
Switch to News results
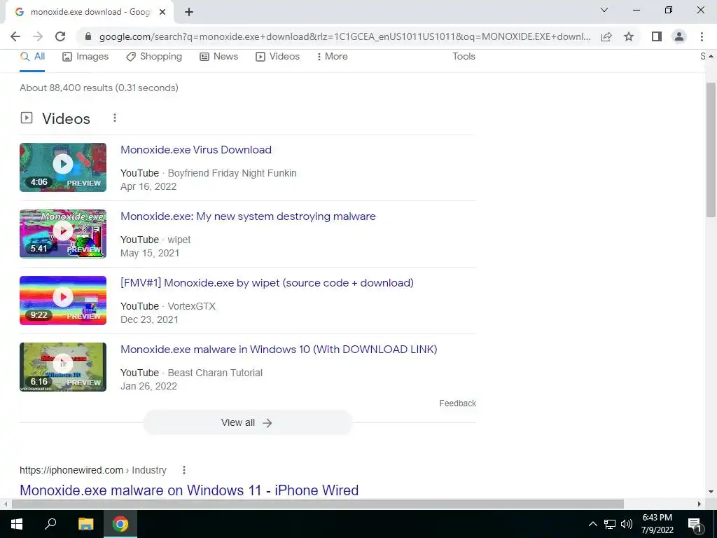tap(219, 56)
